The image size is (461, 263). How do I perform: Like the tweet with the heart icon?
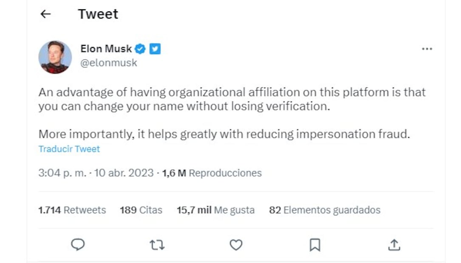coord(236,245)
